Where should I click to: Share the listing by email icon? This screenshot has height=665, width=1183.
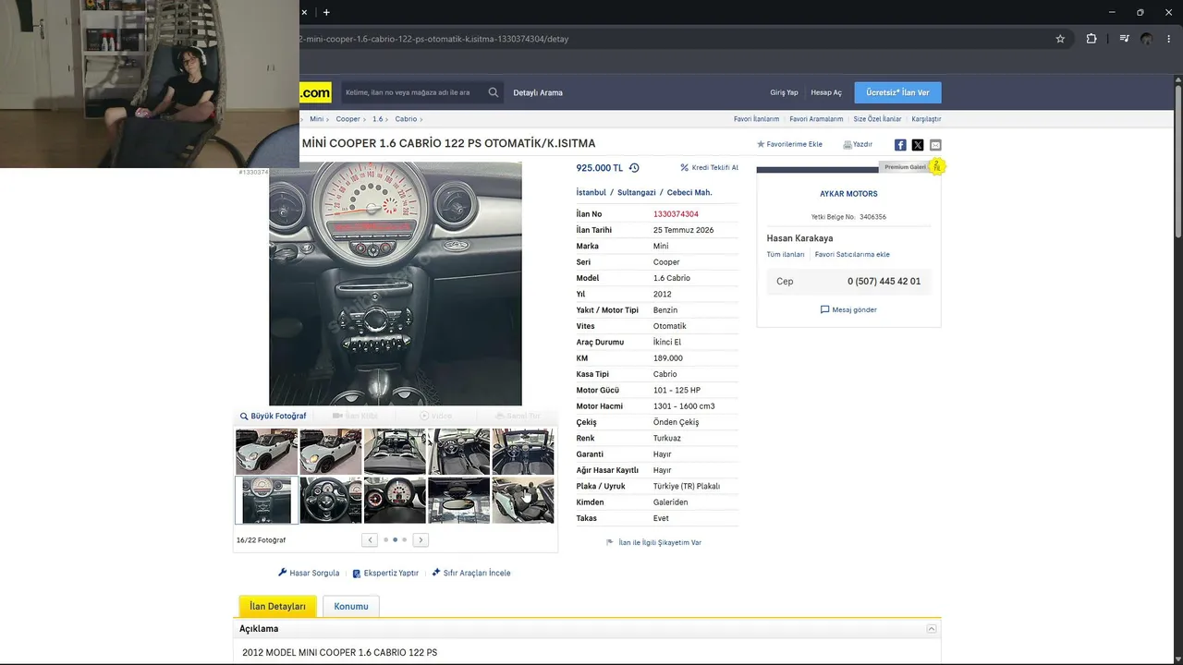935,145
